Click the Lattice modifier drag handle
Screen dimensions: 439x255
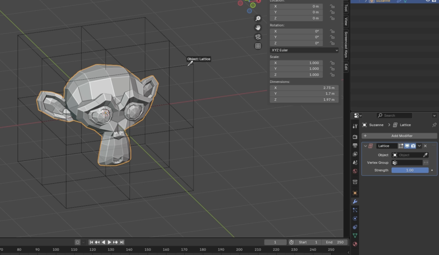click(434, 146)
